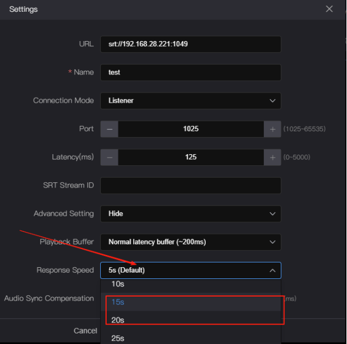This screenshot has height=344, width=347.
Task: Click the Port number field 1025
Action: pyautogui.click(x=190, y=129)
